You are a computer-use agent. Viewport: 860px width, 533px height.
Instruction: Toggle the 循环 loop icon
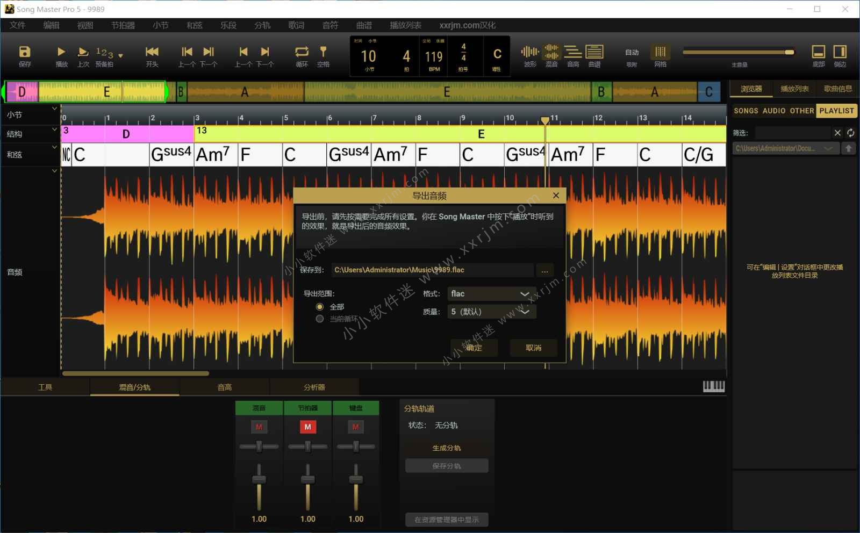tap(302, 52)
